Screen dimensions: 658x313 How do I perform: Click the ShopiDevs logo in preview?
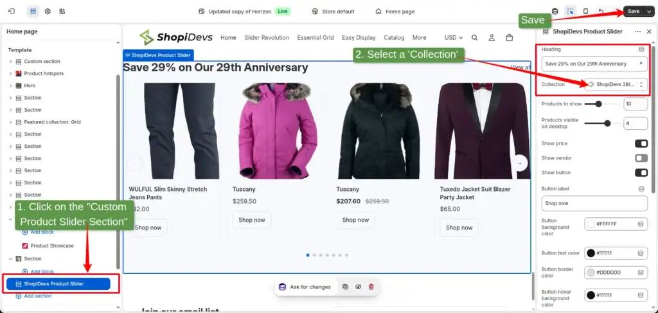[176, 37]
